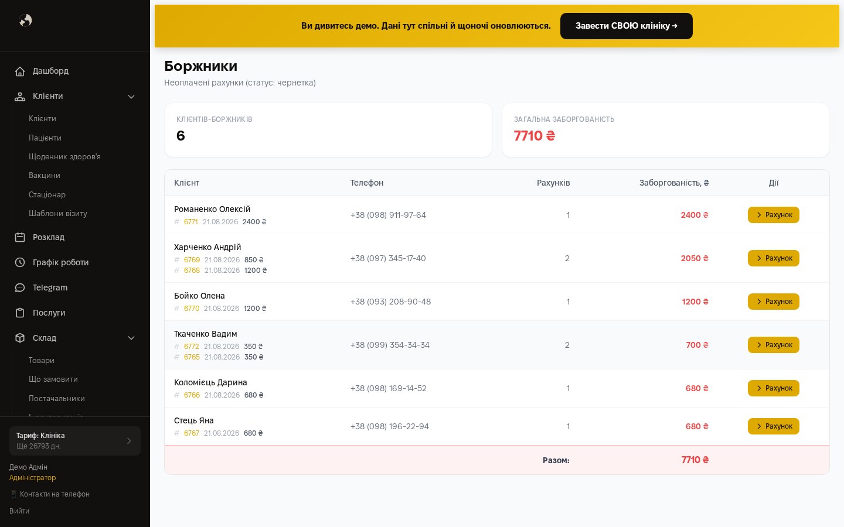
Task: Collapse the Клієнти section chevron
Action: click(x=131, y=97)
